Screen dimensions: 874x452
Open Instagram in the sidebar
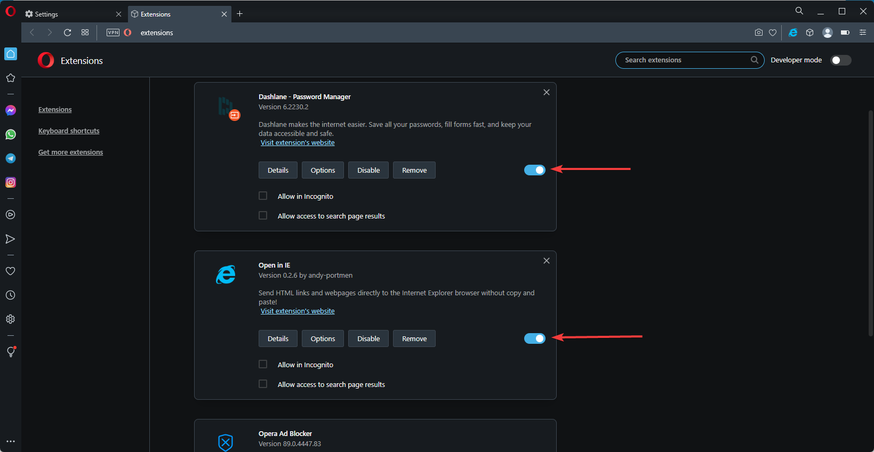[11, 182]
